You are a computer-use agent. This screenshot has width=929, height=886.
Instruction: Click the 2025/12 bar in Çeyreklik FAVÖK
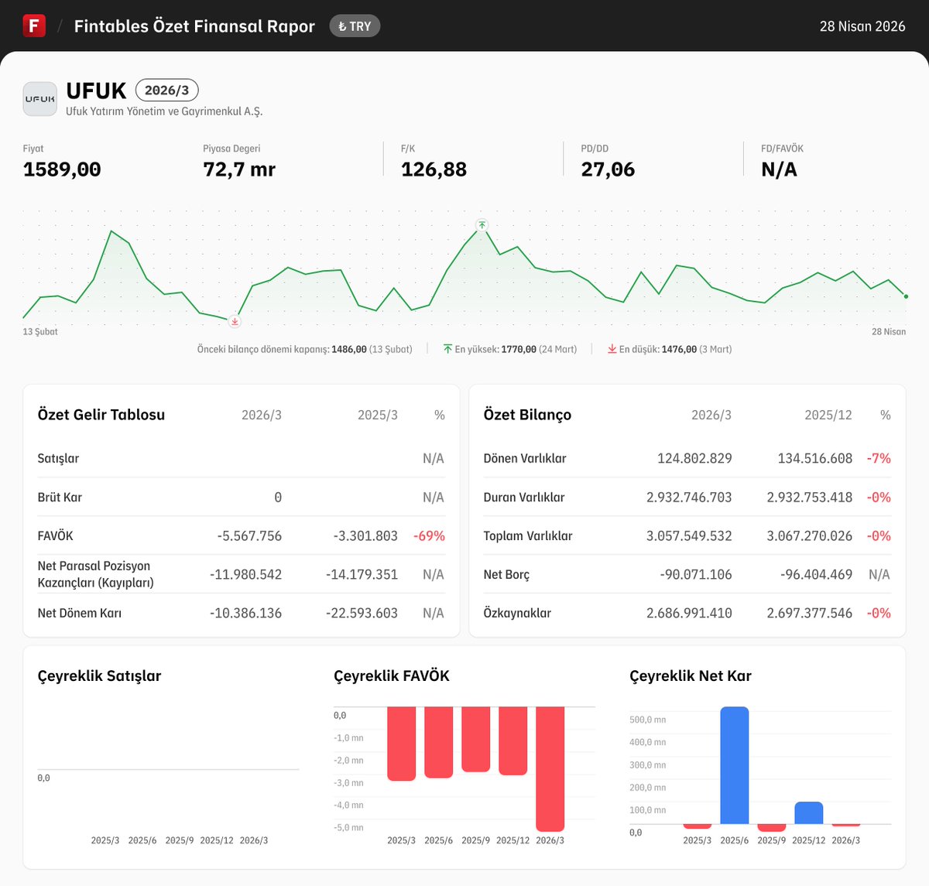click(x=513, y=741)
